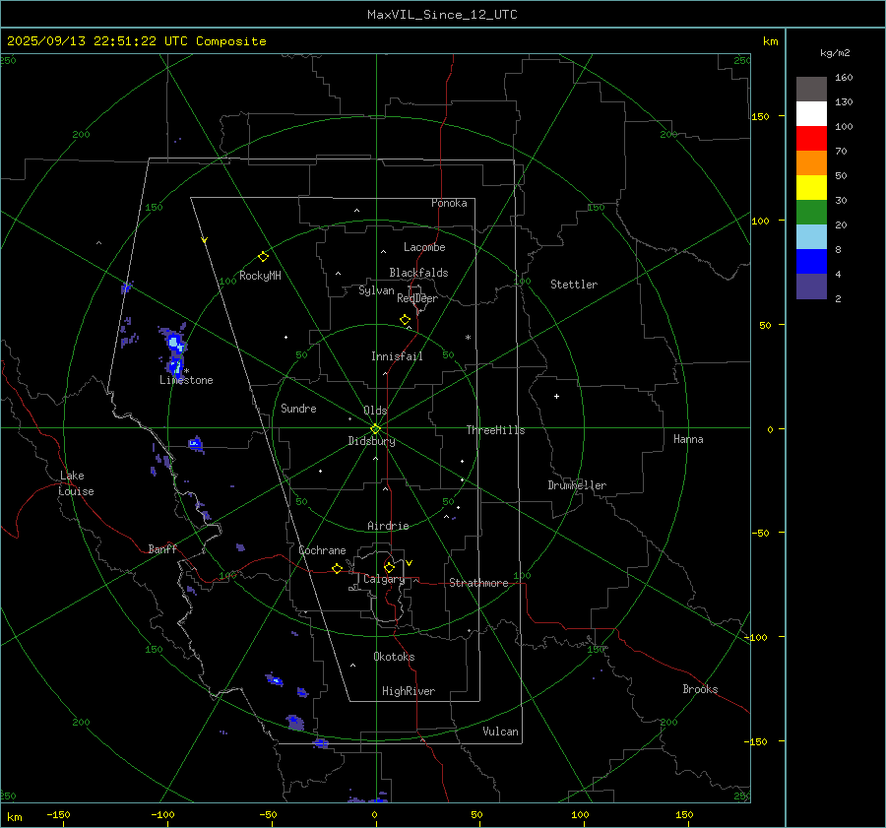The image size is (886, 828).
Task: Click the Calgary city label
Action: click(x=384, y=579)
